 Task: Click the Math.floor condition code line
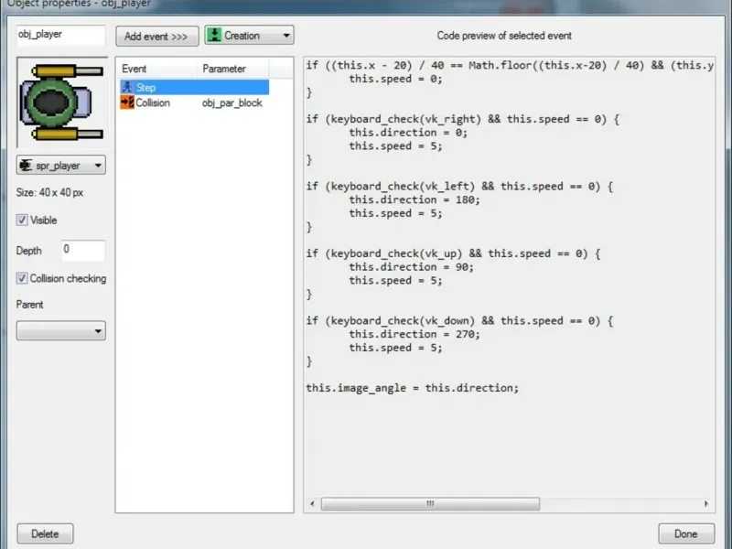click(510, 65)
